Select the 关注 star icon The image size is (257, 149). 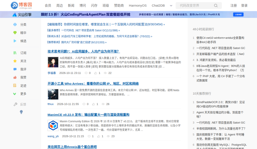tap(15, 61)
